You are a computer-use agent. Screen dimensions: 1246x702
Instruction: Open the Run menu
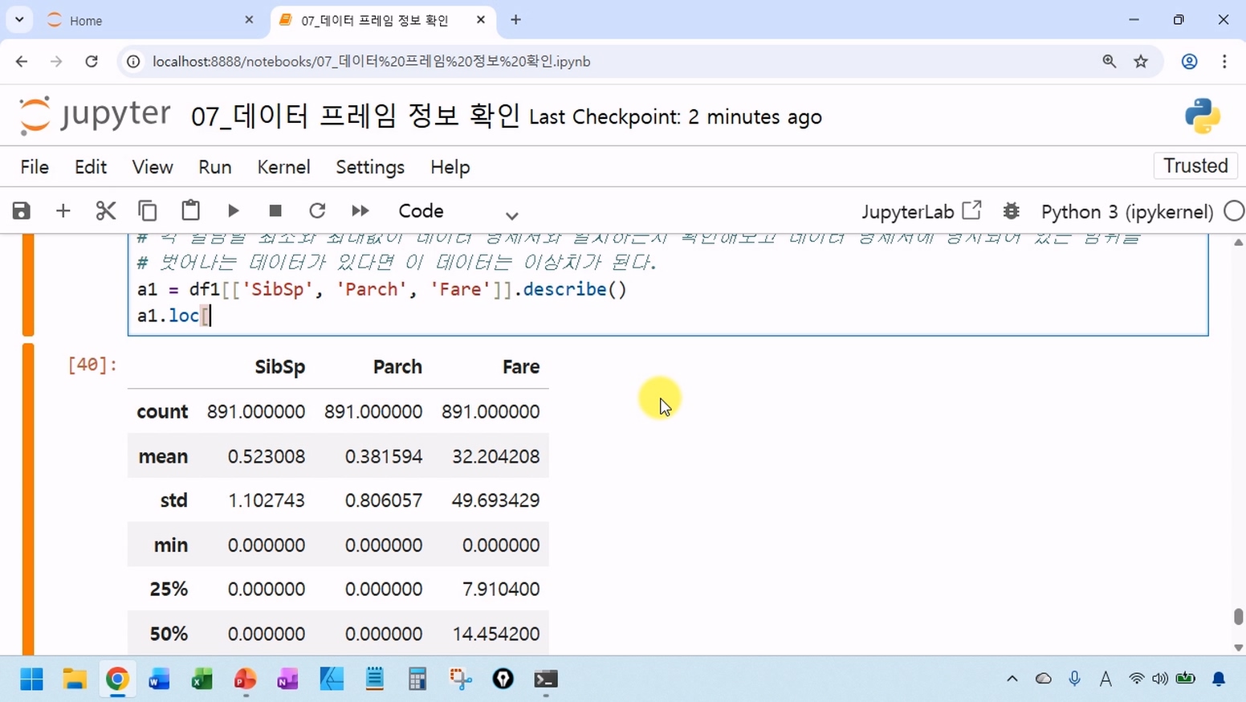(x=215, y=167)
